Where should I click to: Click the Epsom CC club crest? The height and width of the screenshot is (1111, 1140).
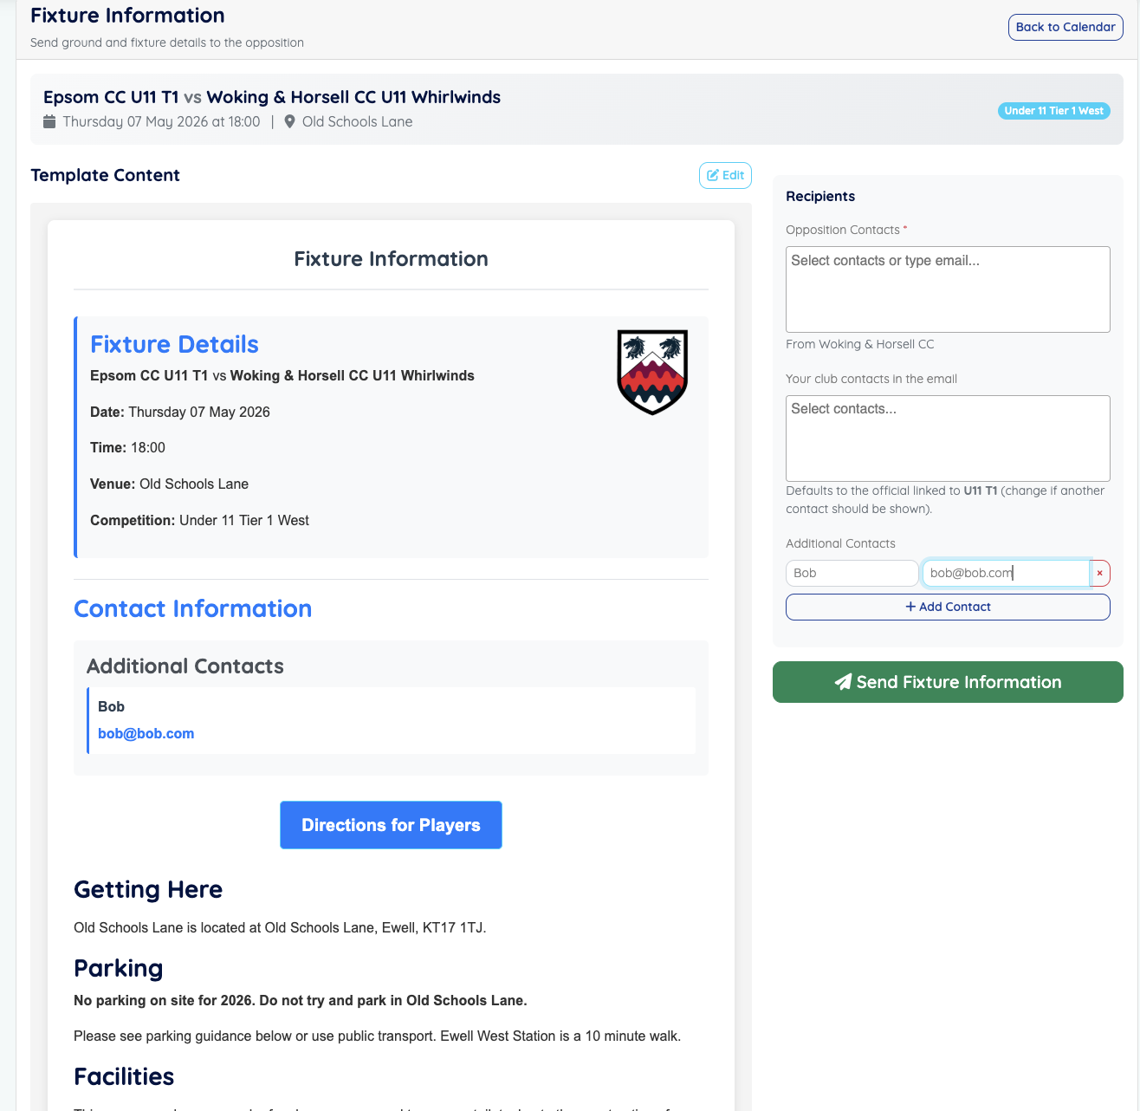(652, 372)
